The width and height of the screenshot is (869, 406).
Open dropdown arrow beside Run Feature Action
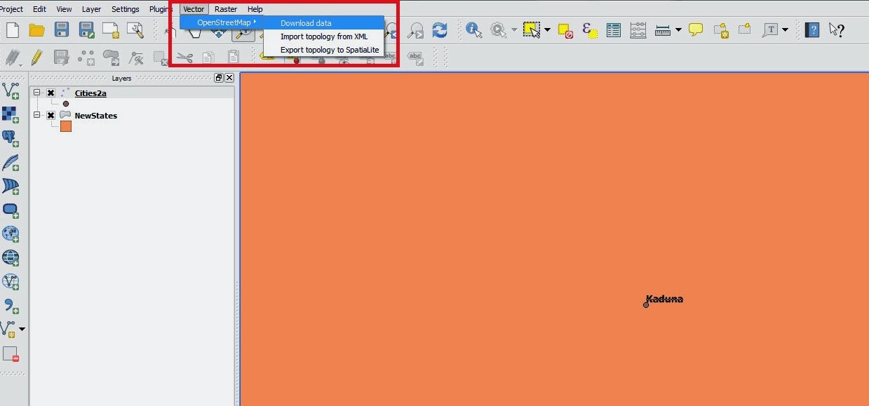pyautogui.click(x=514, y=30)
